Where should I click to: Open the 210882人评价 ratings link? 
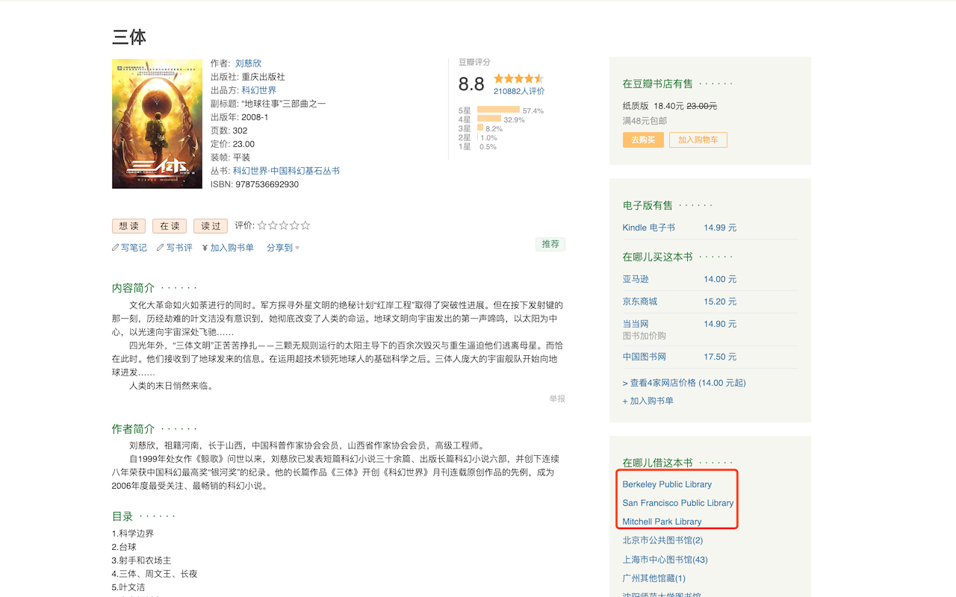[x=519, y=91]
